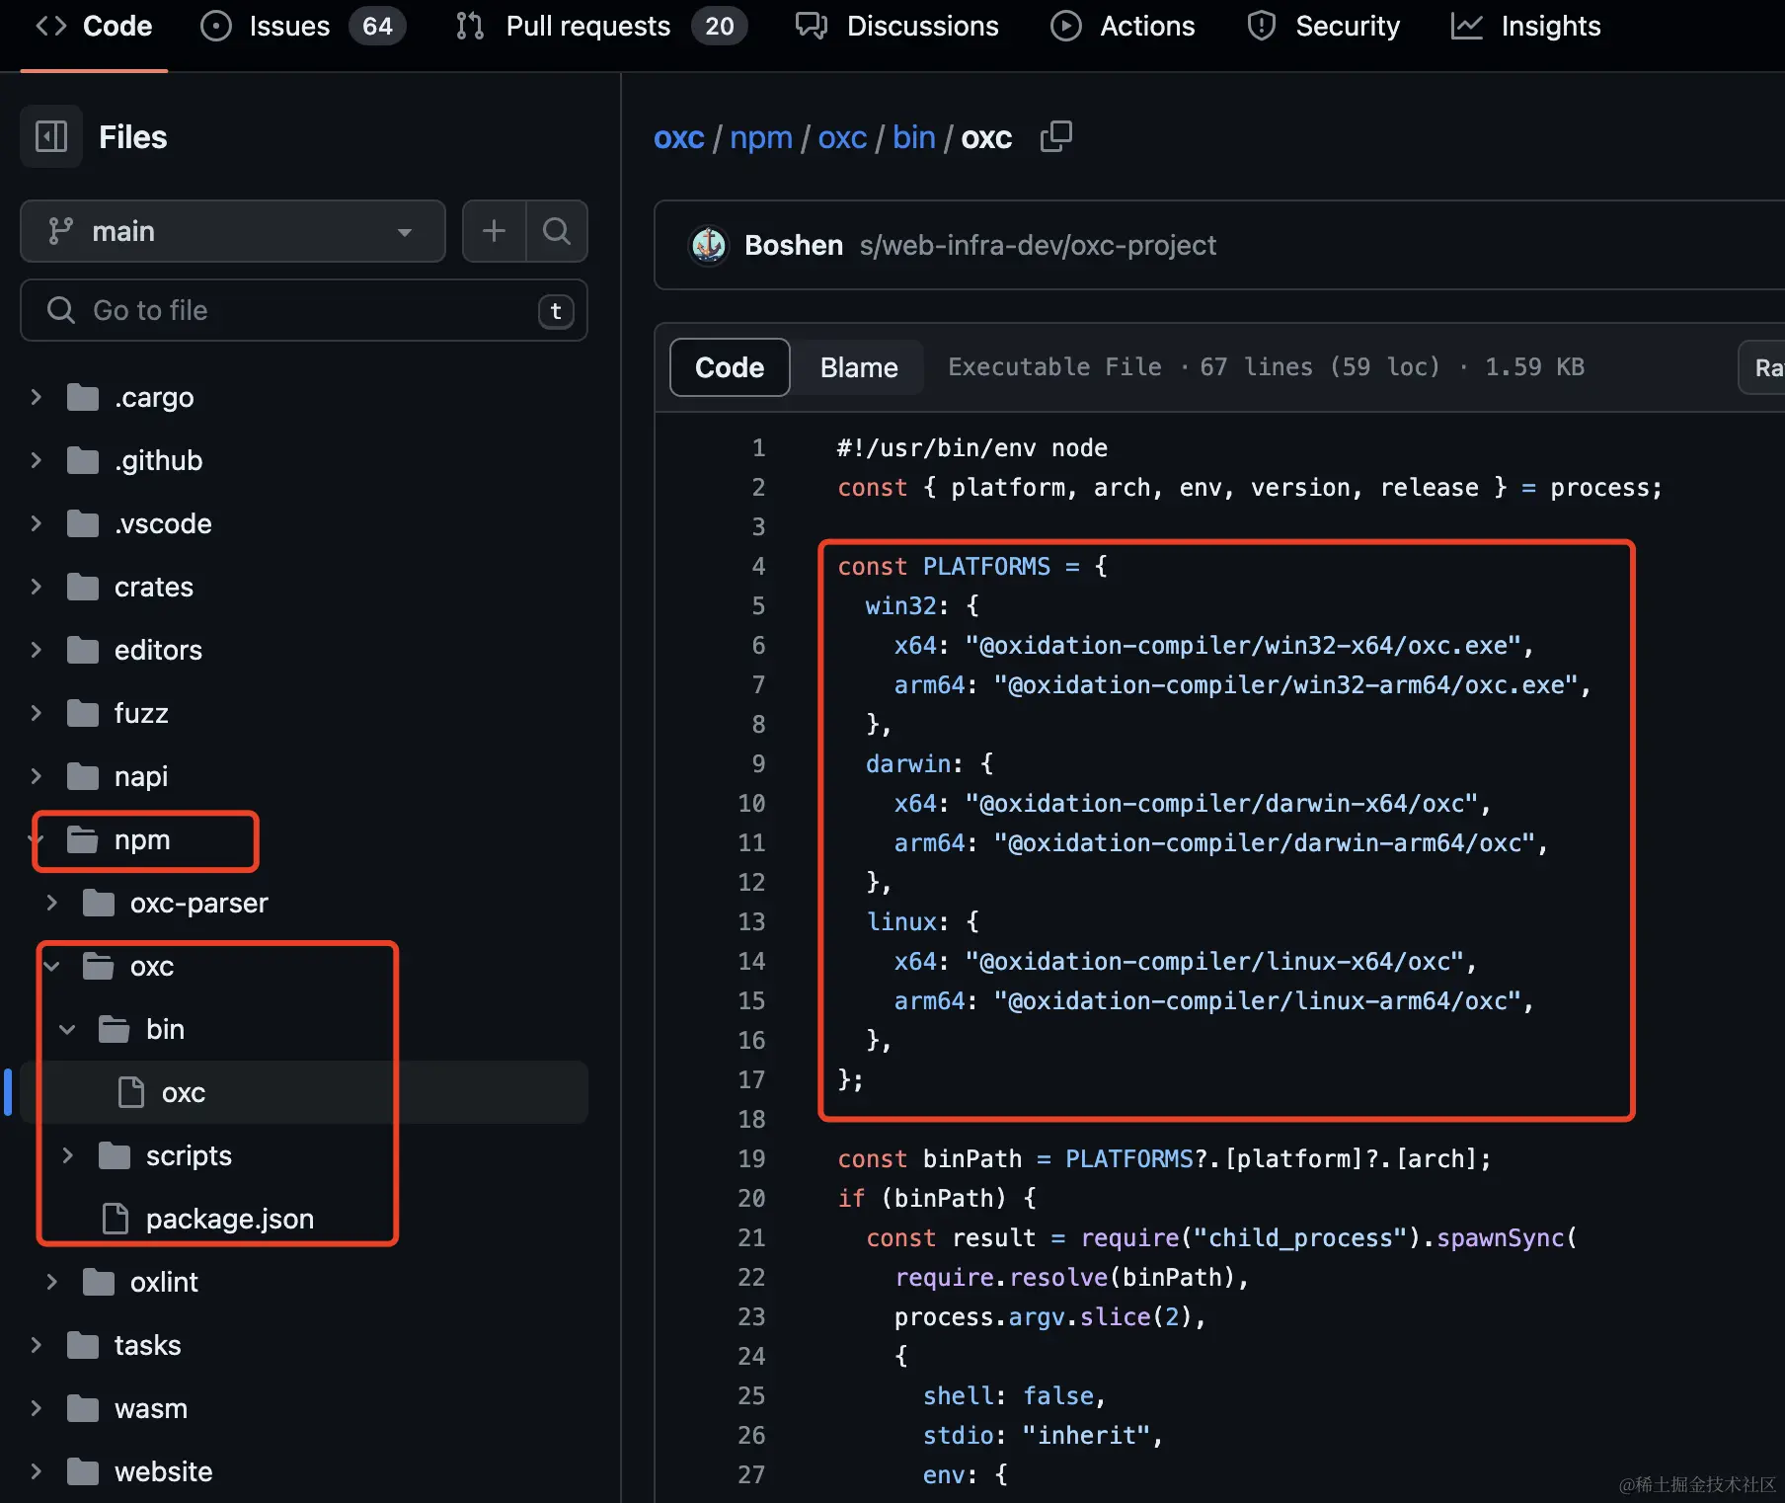The height and width of the screenshot is (1503, 1785).
Task: Switch to Blame view
Action: click(x=859, y=367)
